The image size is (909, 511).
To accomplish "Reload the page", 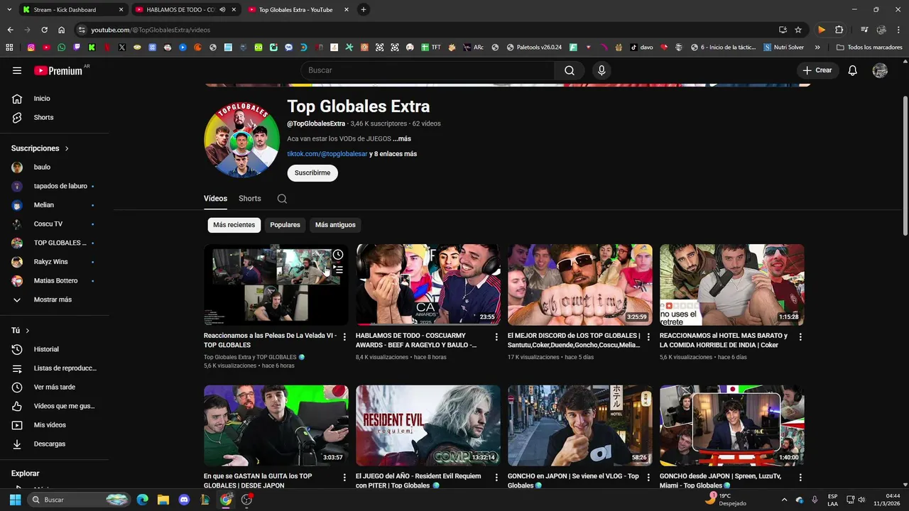I will click(x=44, y=30).
